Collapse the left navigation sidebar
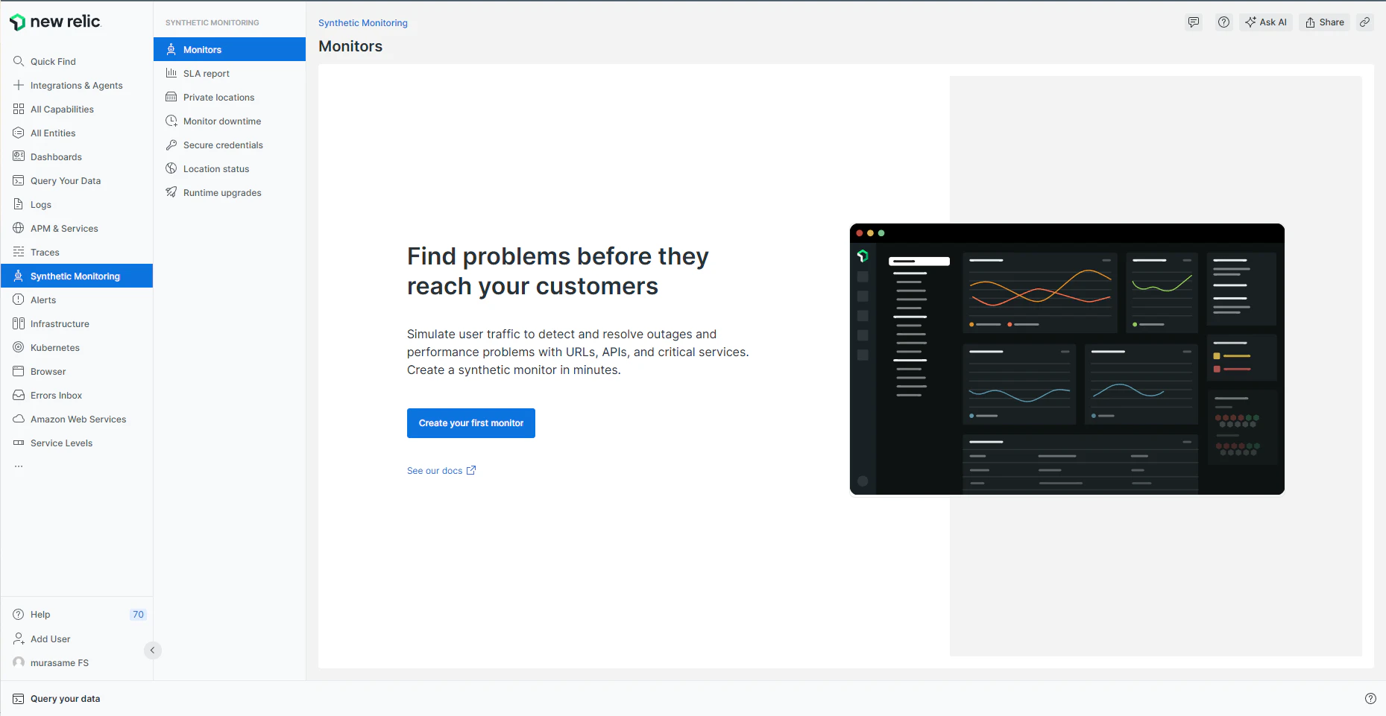The height and width of the screenshot is (716, 1386). coord(152,650)
